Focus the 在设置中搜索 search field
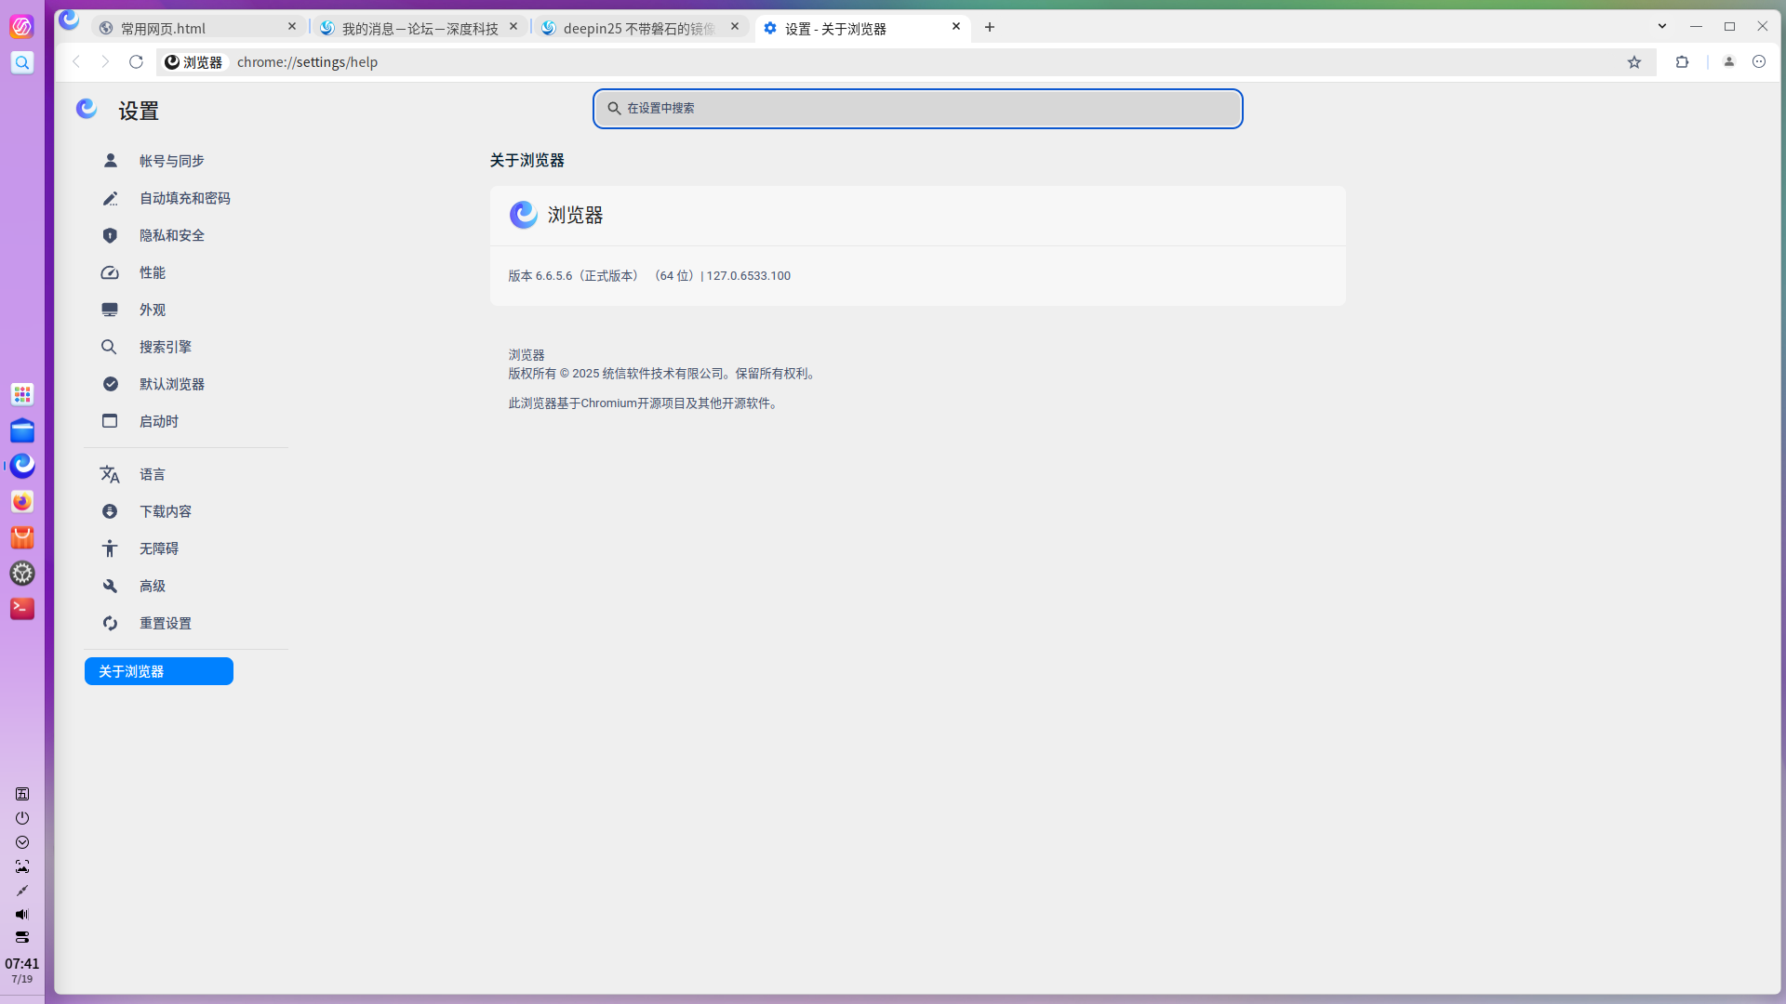This screenshot has height=1004, width=1786. 918,109
